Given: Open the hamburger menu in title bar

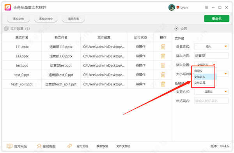Looking at the screenshot, I should [207, 7].
